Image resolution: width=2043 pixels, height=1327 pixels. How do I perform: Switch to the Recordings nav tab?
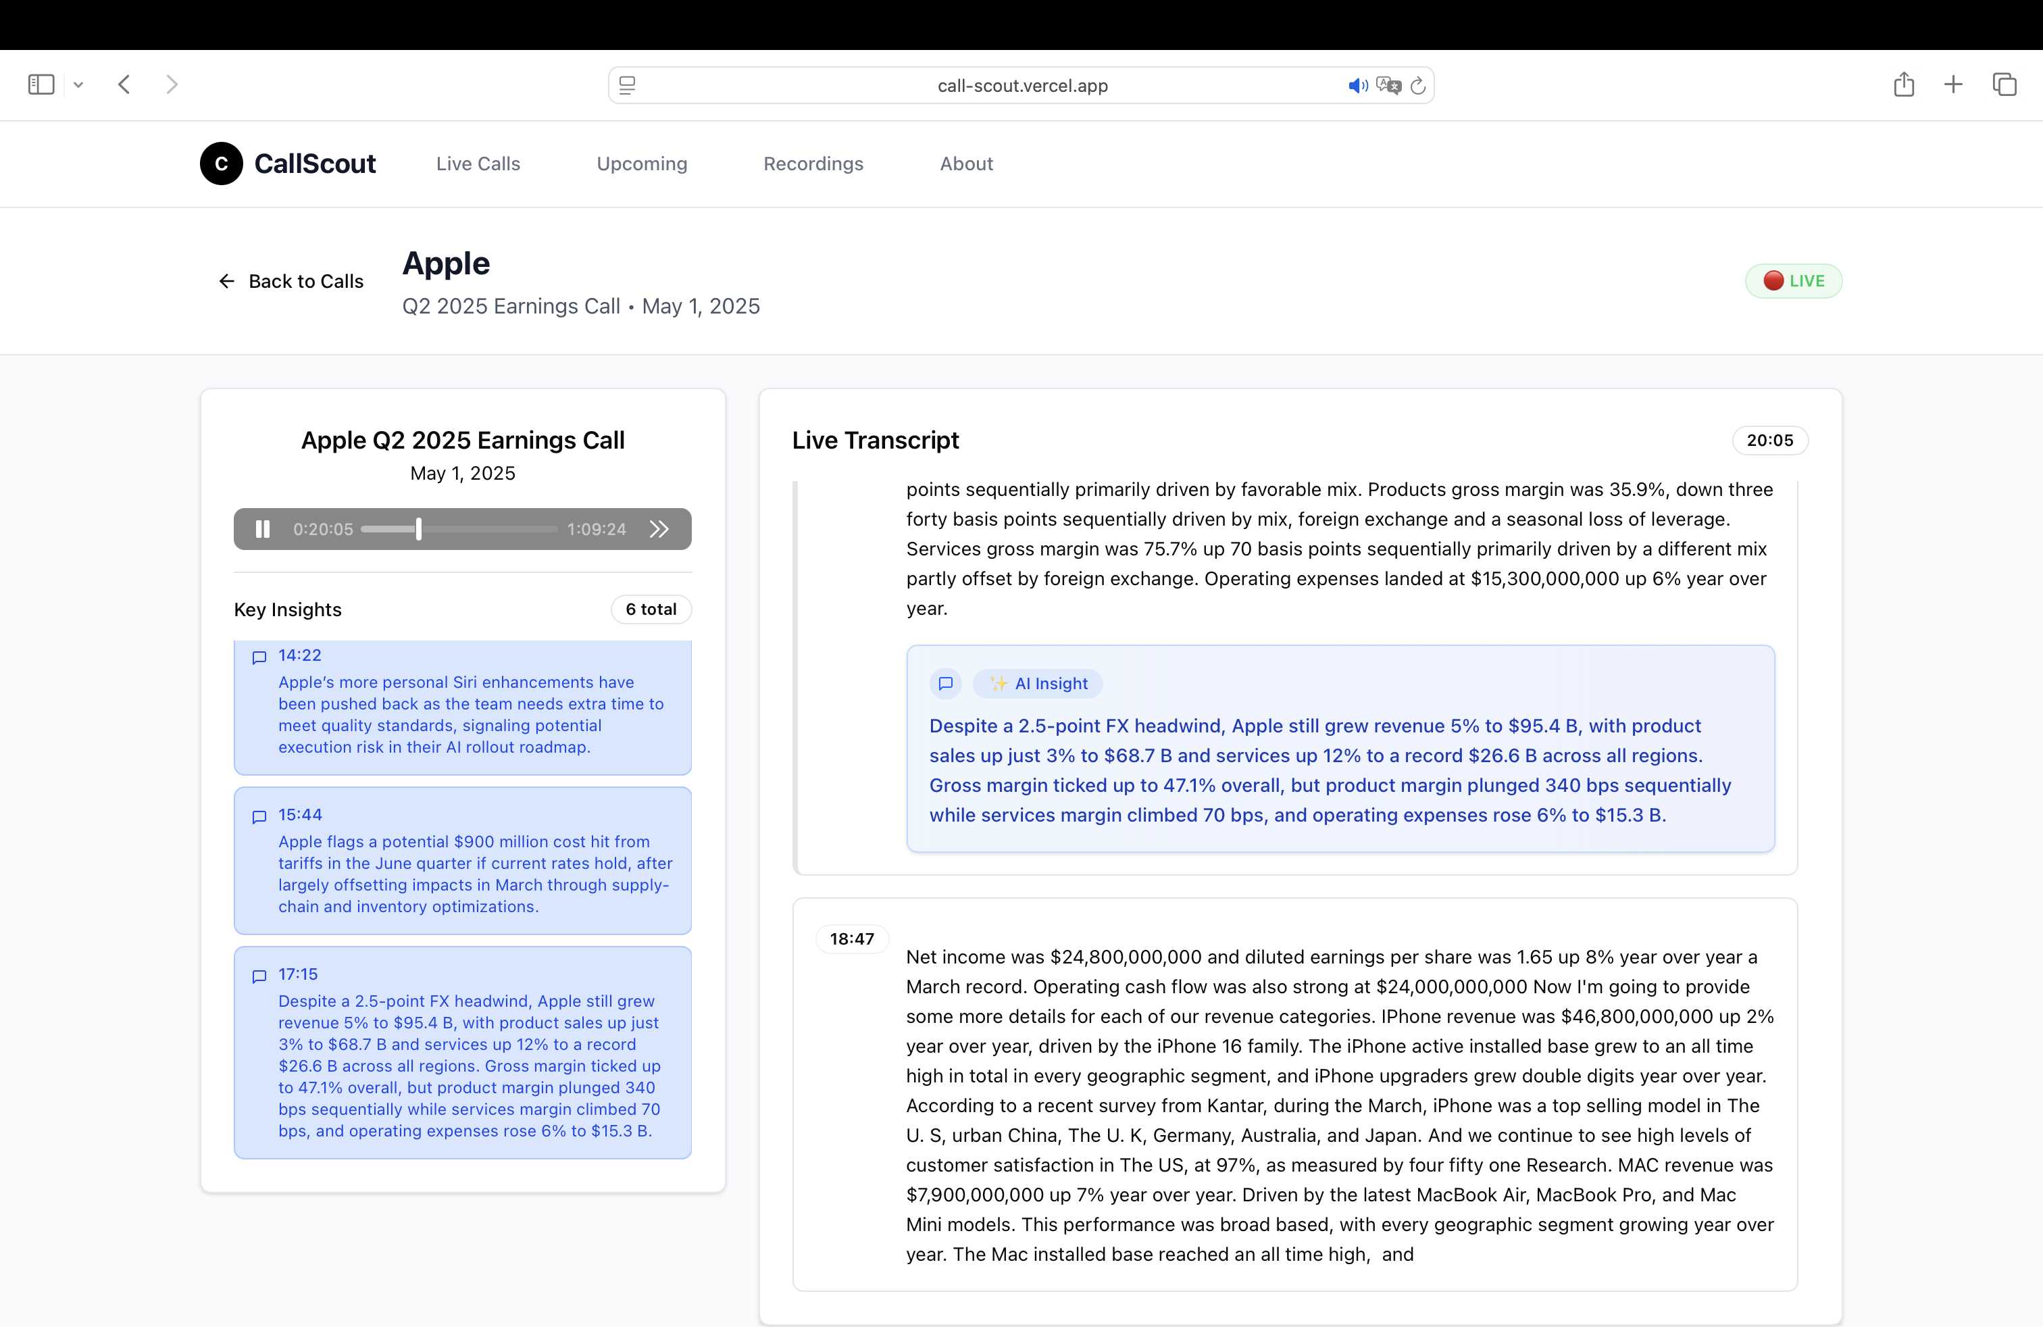(813, 163)
